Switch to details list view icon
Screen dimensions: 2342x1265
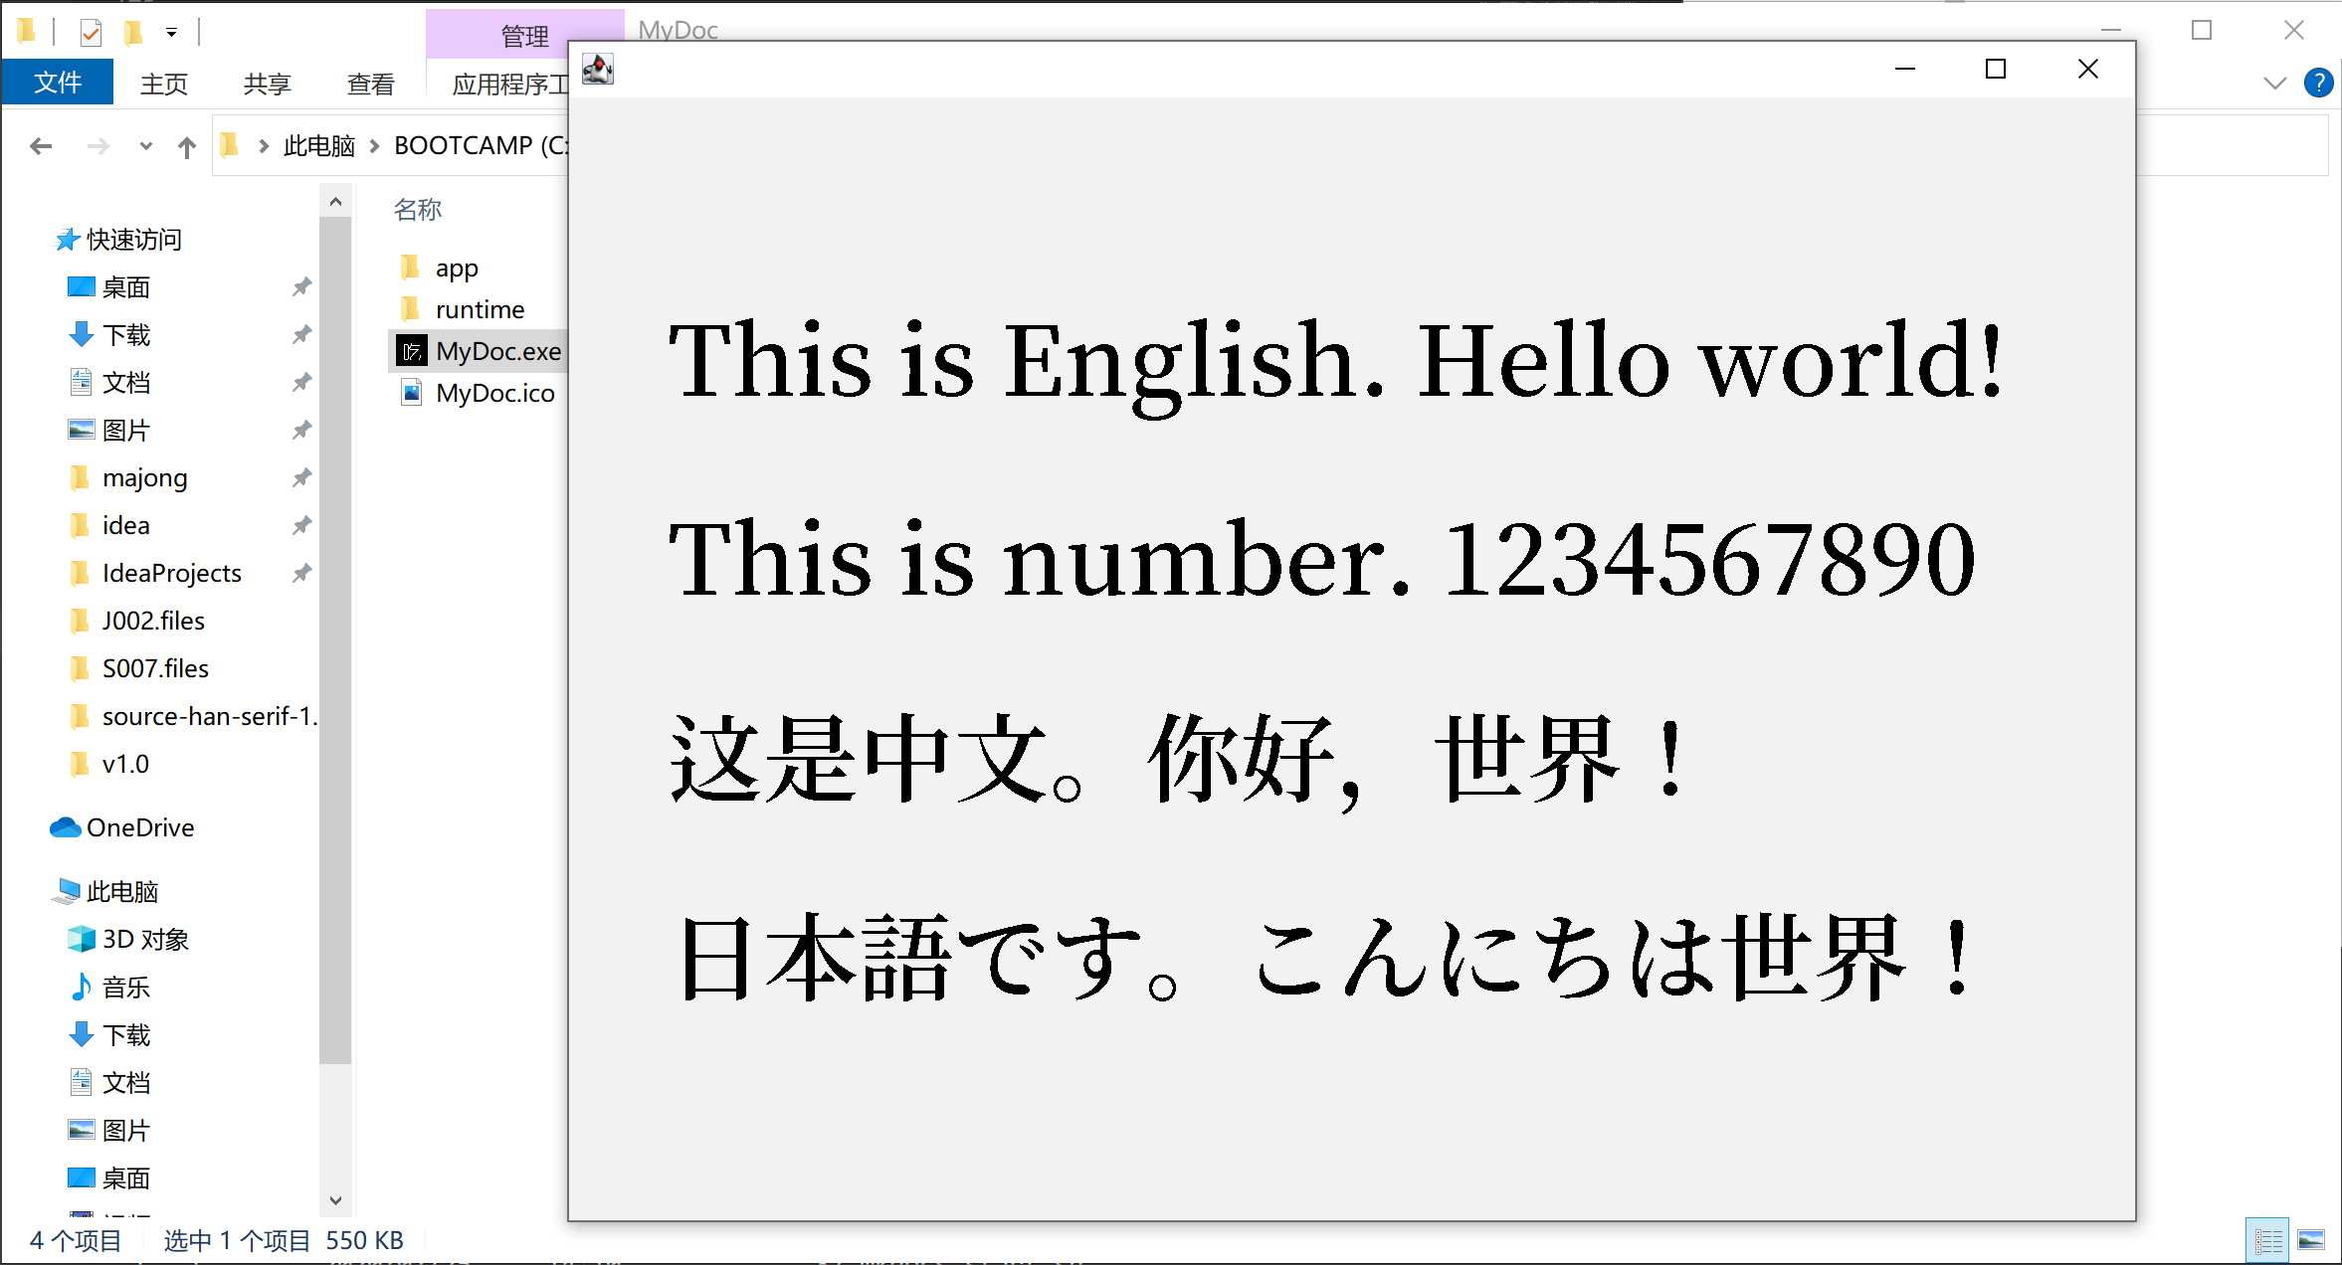pos(2268,1240)
